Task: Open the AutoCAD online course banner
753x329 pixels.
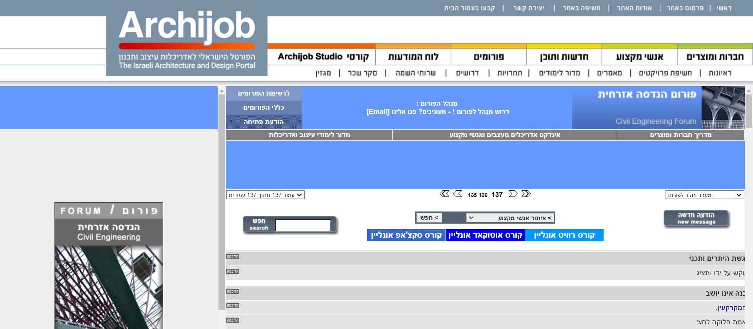Action: [485, 235]
